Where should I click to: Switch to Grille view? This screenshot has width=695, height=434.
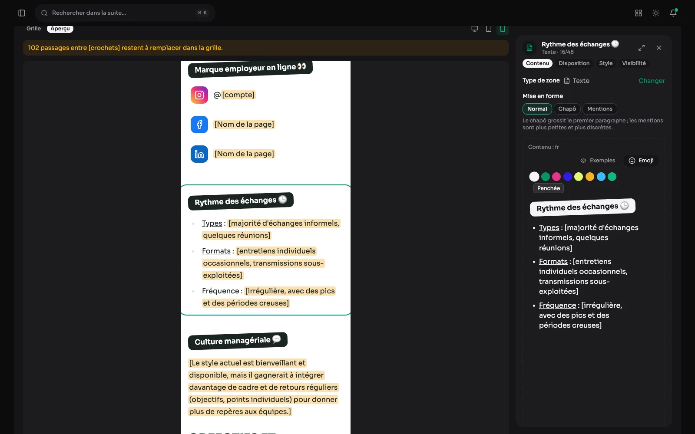pos(33,29)
